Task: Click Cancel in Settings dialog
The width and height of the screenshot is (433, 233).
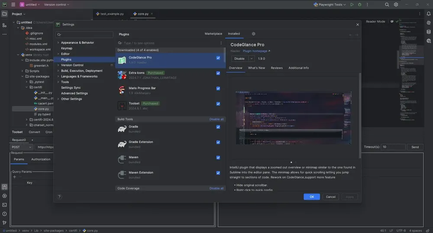Action: 330,197
